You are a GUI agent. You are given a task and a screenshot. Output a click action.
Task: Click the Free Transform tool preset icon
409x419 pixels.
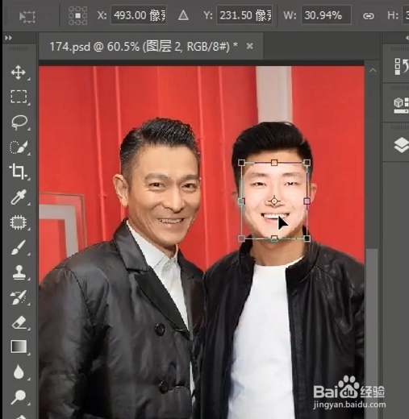coord(27,17)
